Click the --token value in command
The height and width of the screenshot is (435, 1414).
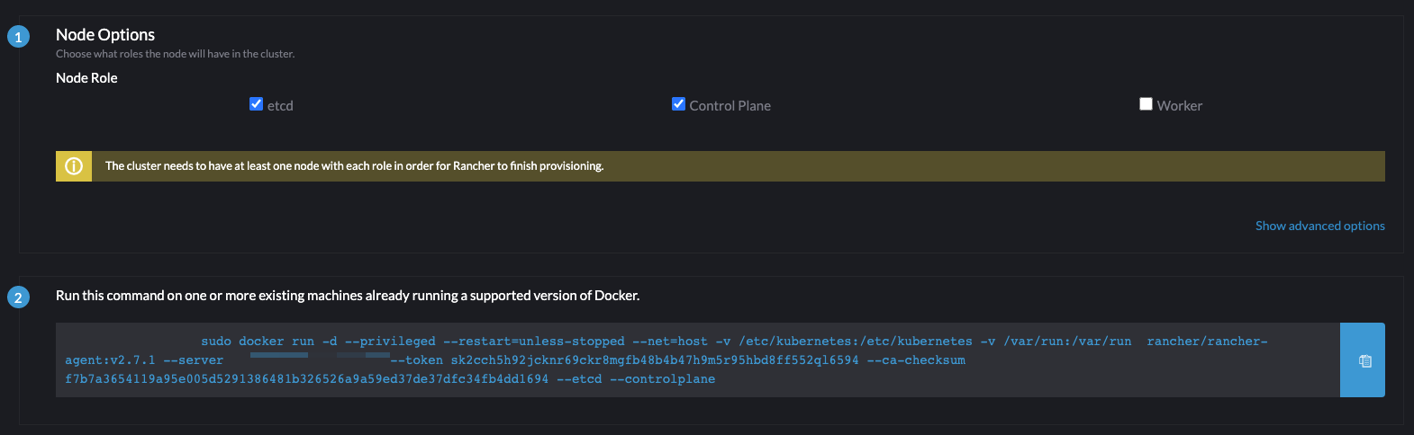[654, 360]
